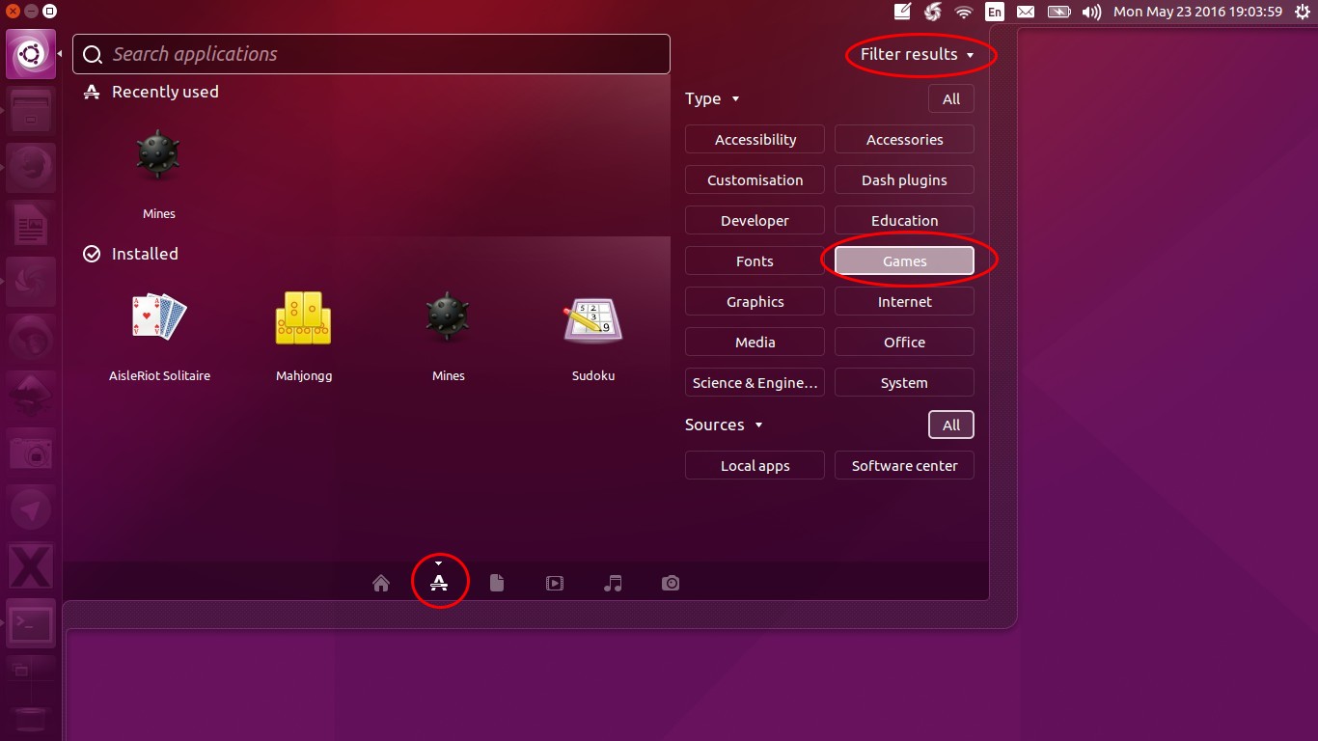
Task: Toggle the Accessories type filter
Action: [x=904, y=139]
